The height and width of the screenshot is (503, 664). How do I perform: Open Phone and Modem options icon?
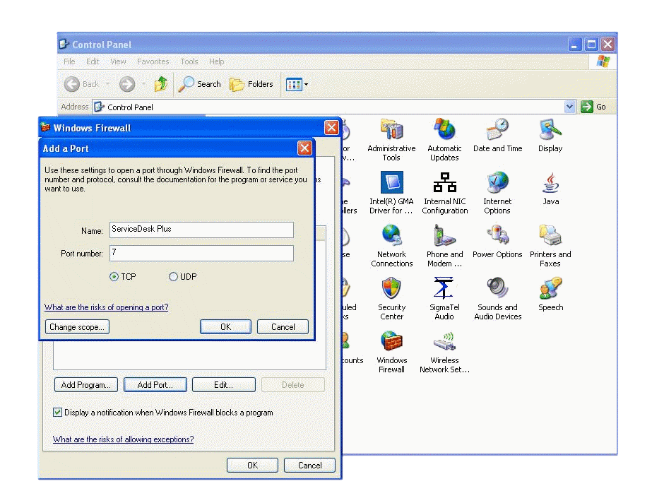tap(444, 246)
